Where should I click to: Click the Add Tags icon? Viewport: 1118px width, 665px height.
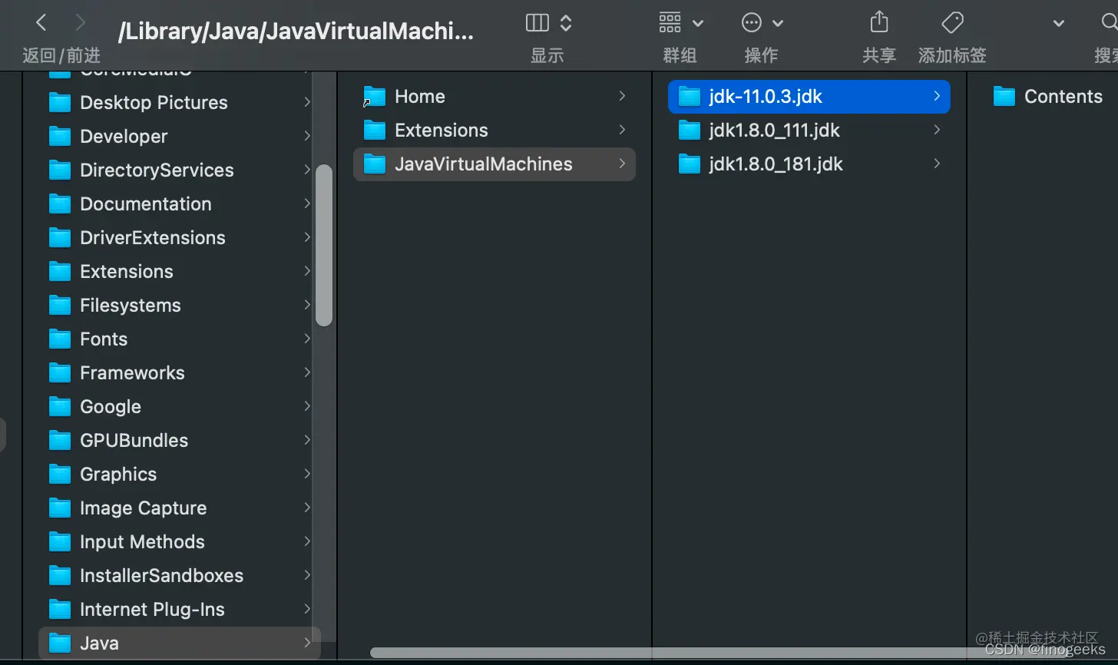[x=952, y=22]
